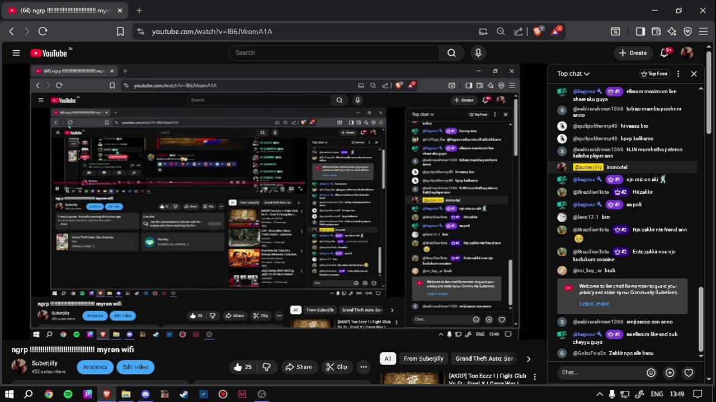Screen dimensions: 716x402
Task: Create a Clip of the stream
Action: [x=337, y=367]
